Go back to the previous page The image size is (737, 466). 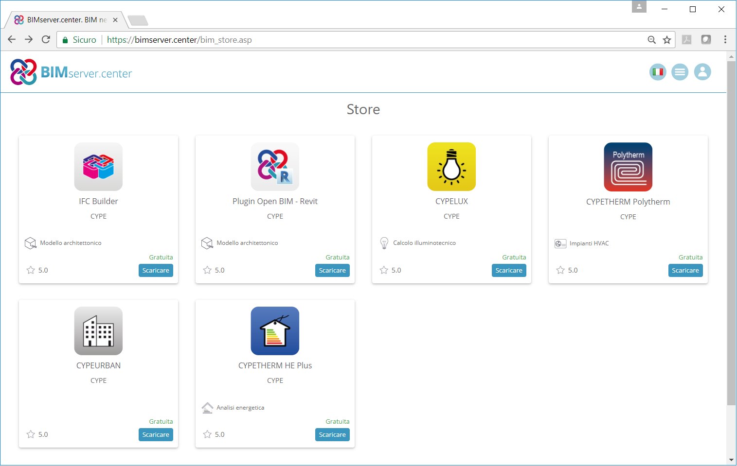point(12,40)
